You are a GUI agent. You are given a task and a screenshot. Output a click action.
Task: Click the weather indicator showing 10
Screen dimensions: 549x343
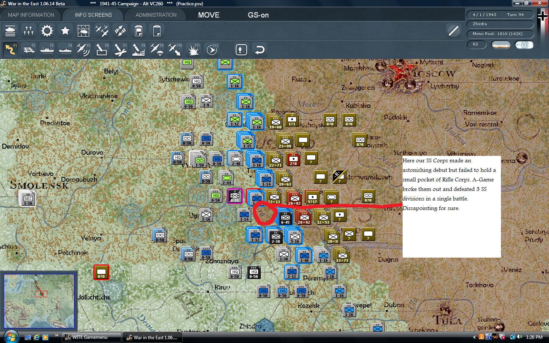(x=524, y=45)
